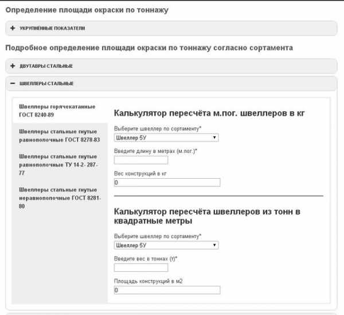Collapse the Швеллеры стальные section title
Image resolution: width=344 pixels, height=315 pixels.
(x=46, y=83)
